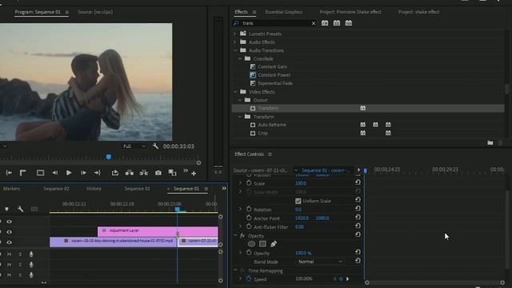
Task: Hide the bottom video clip track
Action: pyautogui.click(x=9, y=242)
